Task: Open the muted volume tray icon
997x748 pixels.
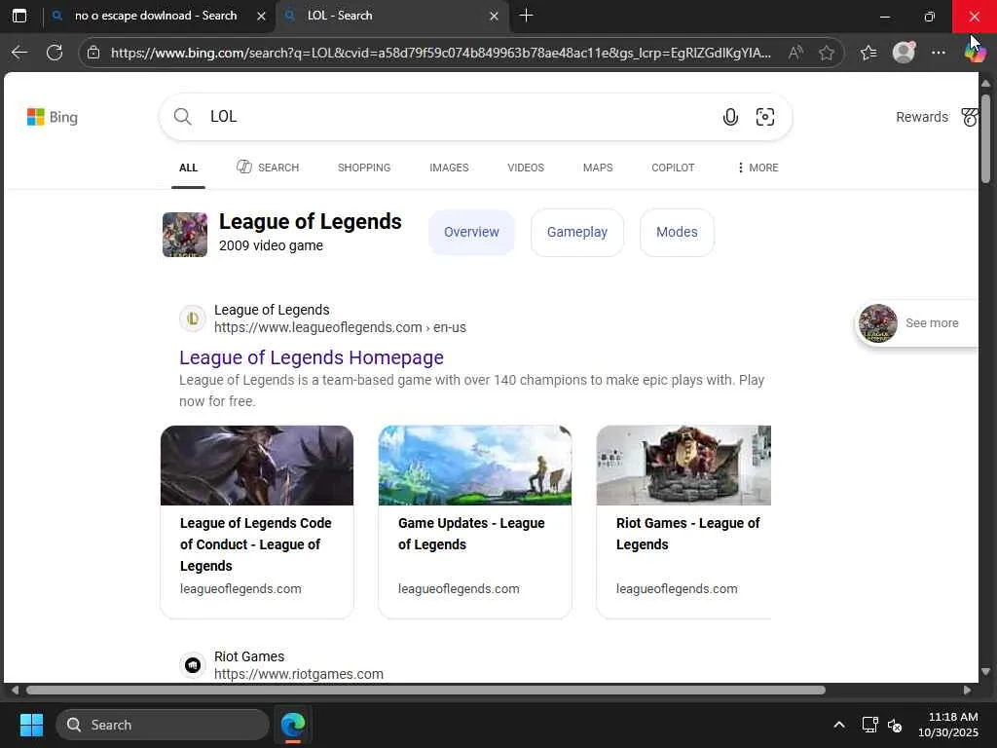Action: [x=895, y=725]
